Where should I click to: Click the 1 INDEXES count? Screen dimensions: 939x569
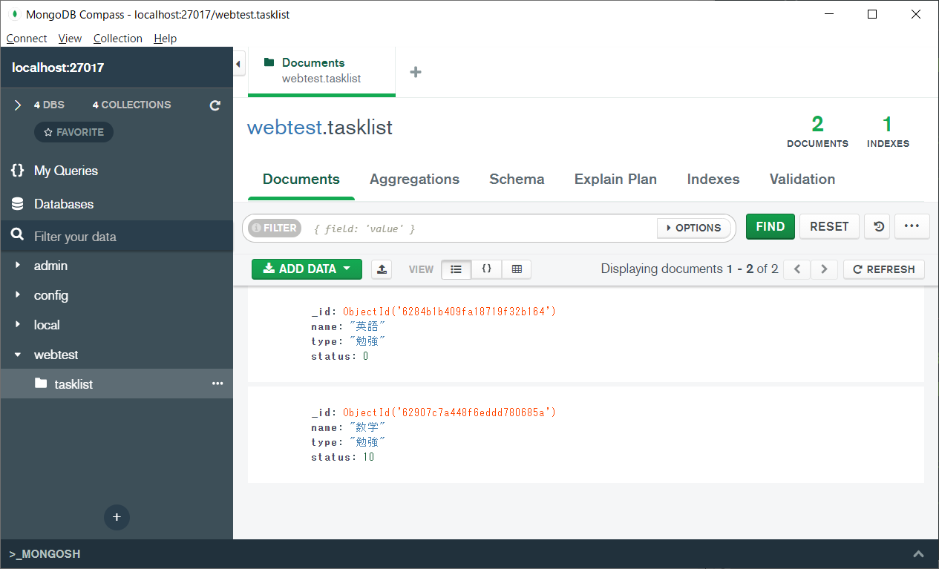[888, 132]
